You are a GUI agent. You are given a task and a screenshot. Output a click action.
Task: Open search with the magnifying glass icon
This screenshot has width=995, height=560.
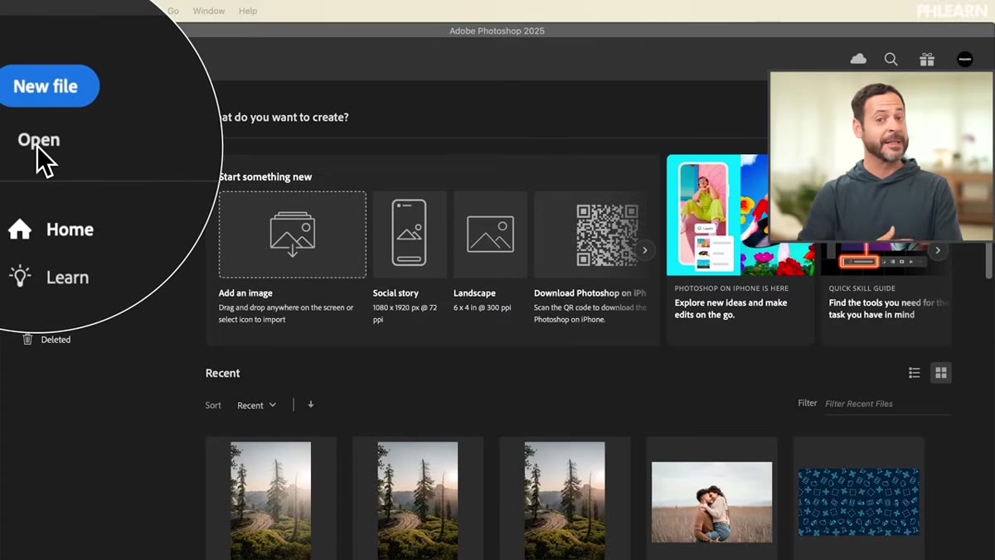click(x=891, y=59)
